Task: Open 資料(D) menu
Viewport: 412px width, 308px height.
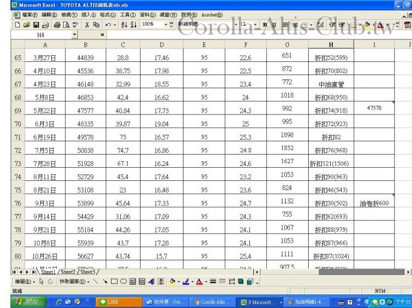Action: click(147, 15)
